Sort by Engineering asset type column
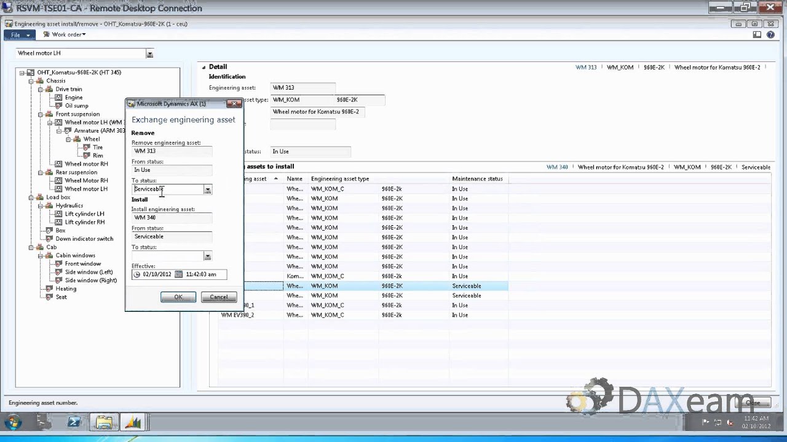This screenshot has height=442, width=787. tap(378, 179)
